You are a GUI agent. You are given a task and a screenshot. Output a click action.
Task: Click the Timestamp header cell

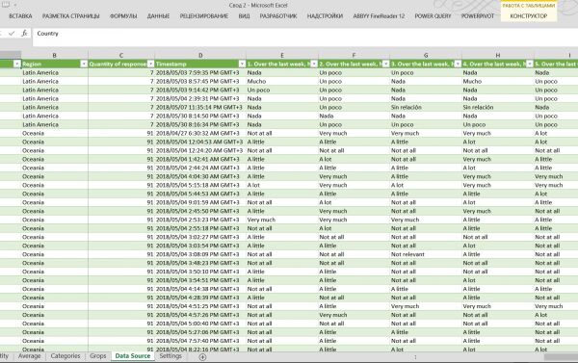tap(200, 65)
